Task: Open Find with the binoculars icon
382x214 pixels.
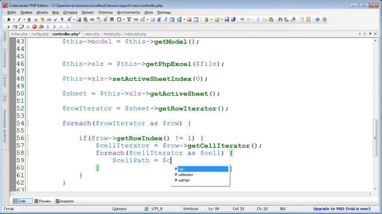Action: coord(280,20)
